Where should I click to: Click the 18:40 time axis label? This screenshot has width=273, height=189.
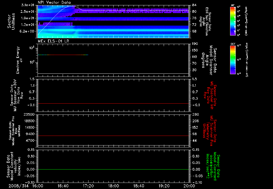click(x=139, y=186)
